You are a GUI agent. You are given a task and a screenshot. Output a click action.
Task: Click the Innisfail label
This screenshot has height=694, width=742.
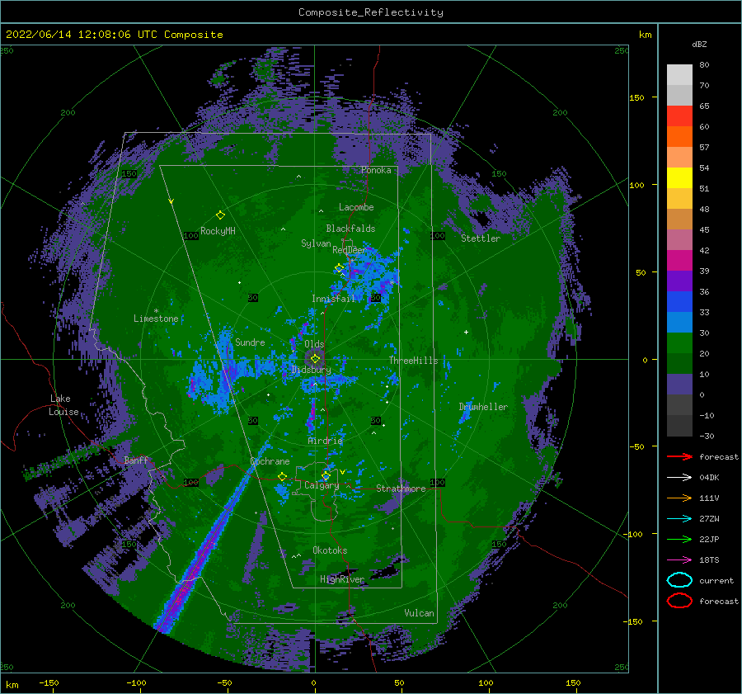tap(333, 299)
